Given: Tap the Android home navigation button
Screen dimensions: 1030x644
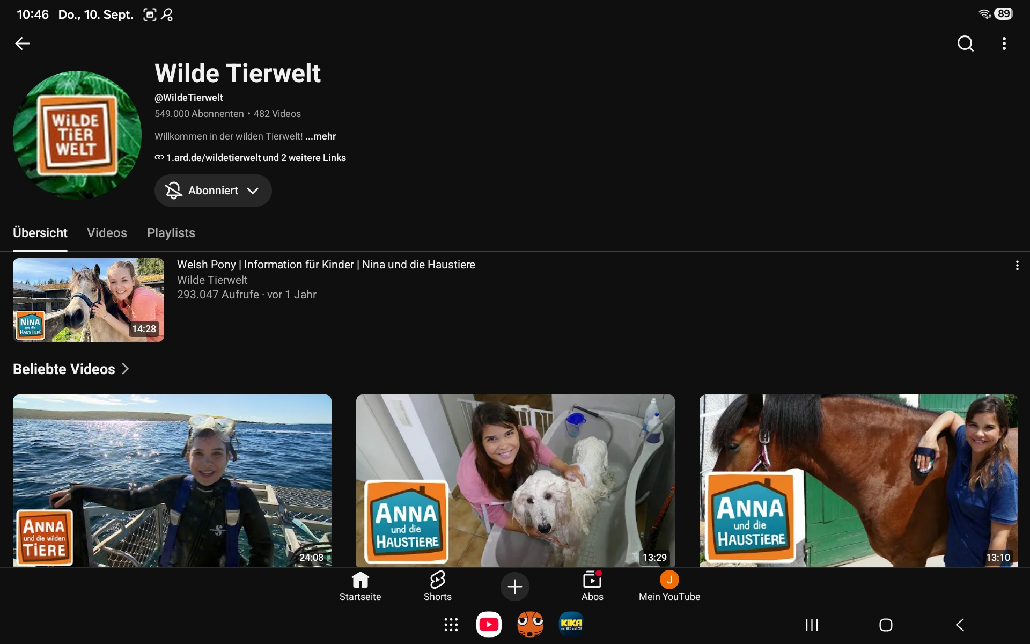Looking at the screenshot, I should [x=886, y=625].
